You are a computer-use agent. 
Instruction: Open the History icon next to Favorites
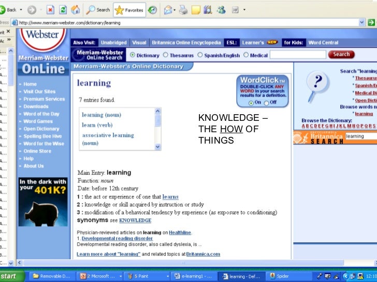tap(152, 10)
